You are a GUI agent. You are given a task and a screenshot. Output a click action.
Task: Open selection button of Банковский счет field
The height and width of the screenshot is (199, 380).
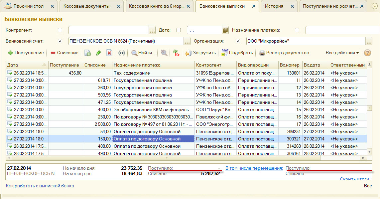pyautogui.click(x=187, y=41)
